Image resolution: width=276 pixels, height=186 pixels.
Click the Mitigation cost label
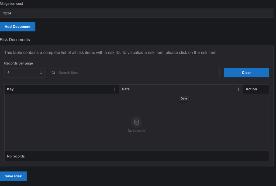coord(11,4)
